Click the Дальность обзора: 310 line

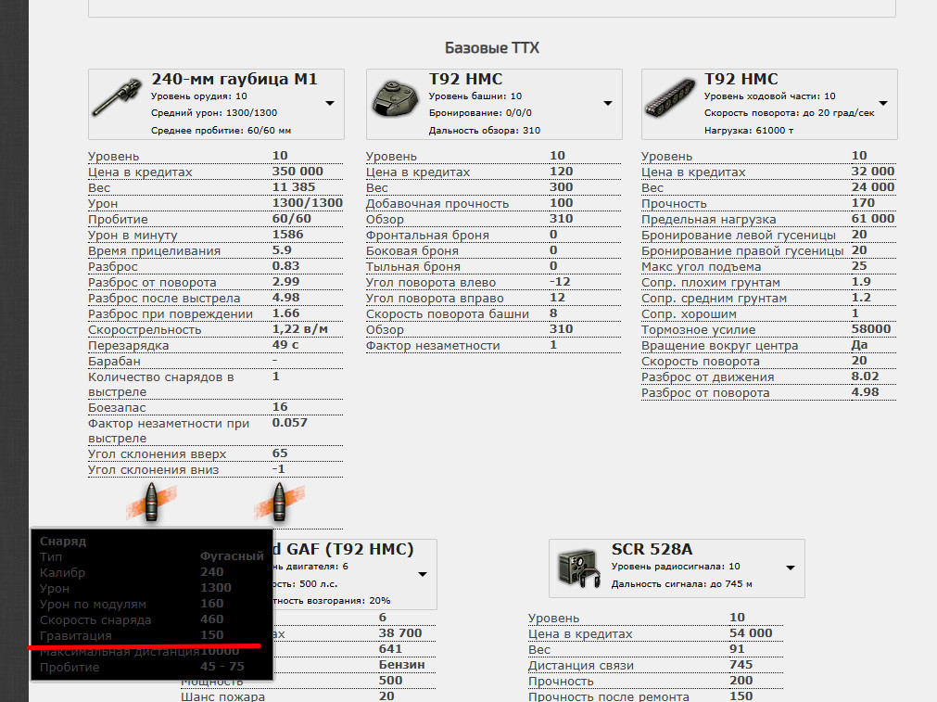(x=485, y=131)
